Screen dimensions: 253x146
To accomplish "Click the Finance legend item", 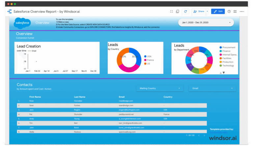I will pyautogui.click(x=225, y=51).
